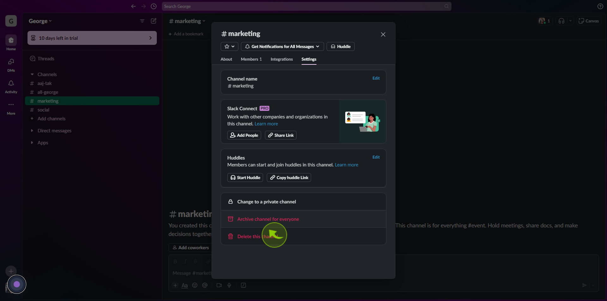Image resolution: width=607 pixels, height=301 pixels.
Task: Click Add coworkers button
Action: [191, 248]
